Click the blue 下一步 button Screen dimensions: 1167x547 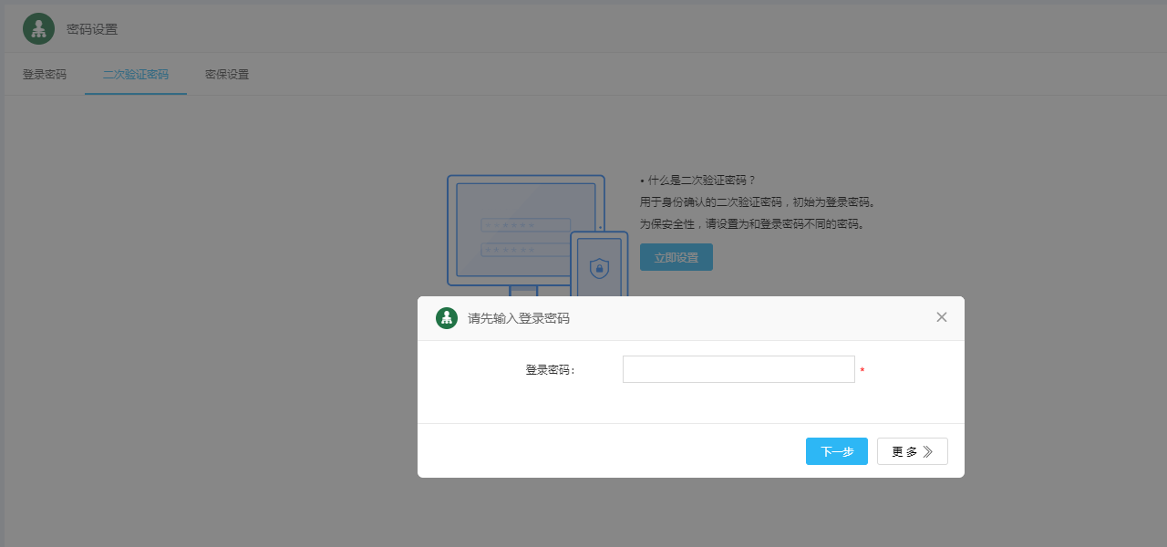click(836, 451)
